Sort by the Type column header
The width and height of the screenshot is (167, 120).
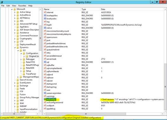(90, 9)
